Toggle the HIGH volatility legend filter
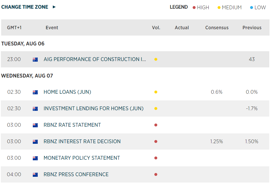The height and width of the screenshot is (184, 271). 200,8
